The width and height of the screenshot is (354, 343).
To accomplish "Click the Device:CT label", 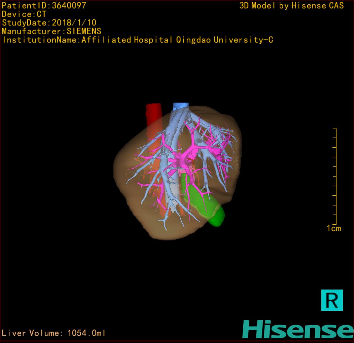I will pos(24,14).
